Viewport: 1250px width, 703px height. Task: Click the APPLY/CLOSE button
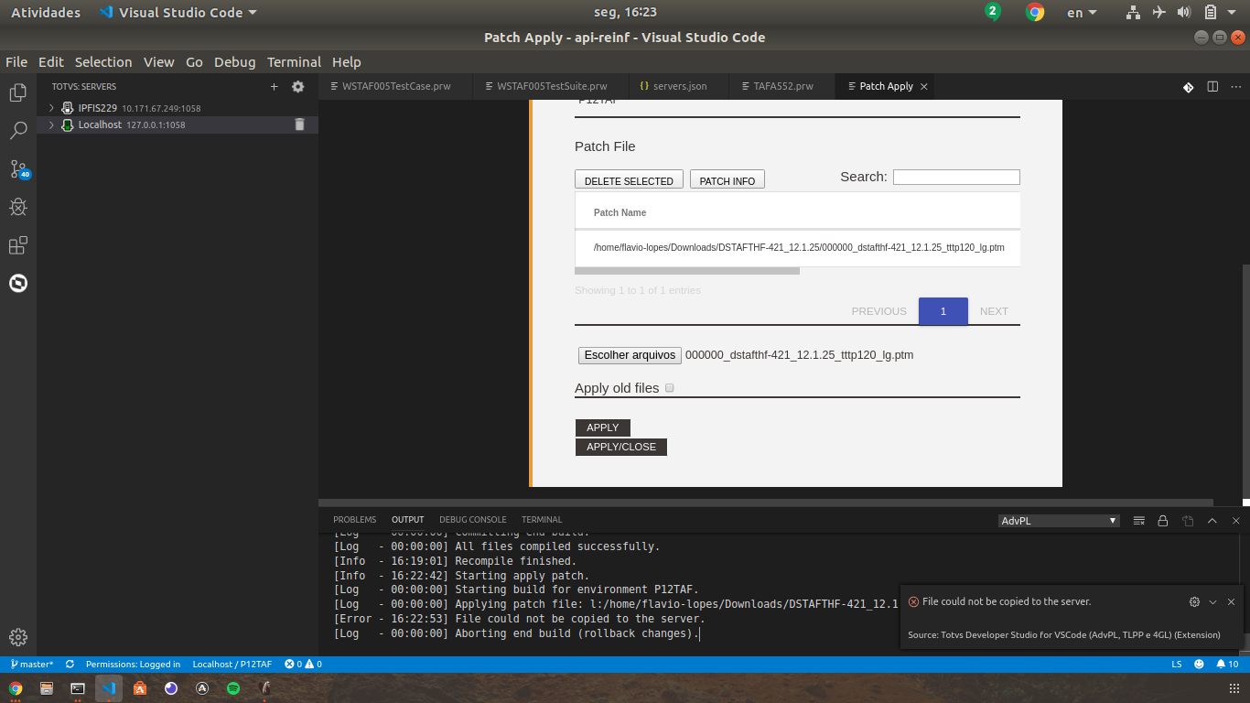click(621, 447)
